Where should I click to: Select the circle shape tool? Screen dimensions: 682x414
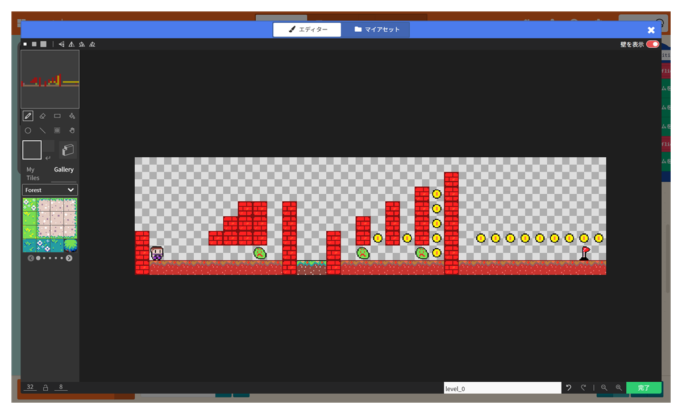point(27,131)
